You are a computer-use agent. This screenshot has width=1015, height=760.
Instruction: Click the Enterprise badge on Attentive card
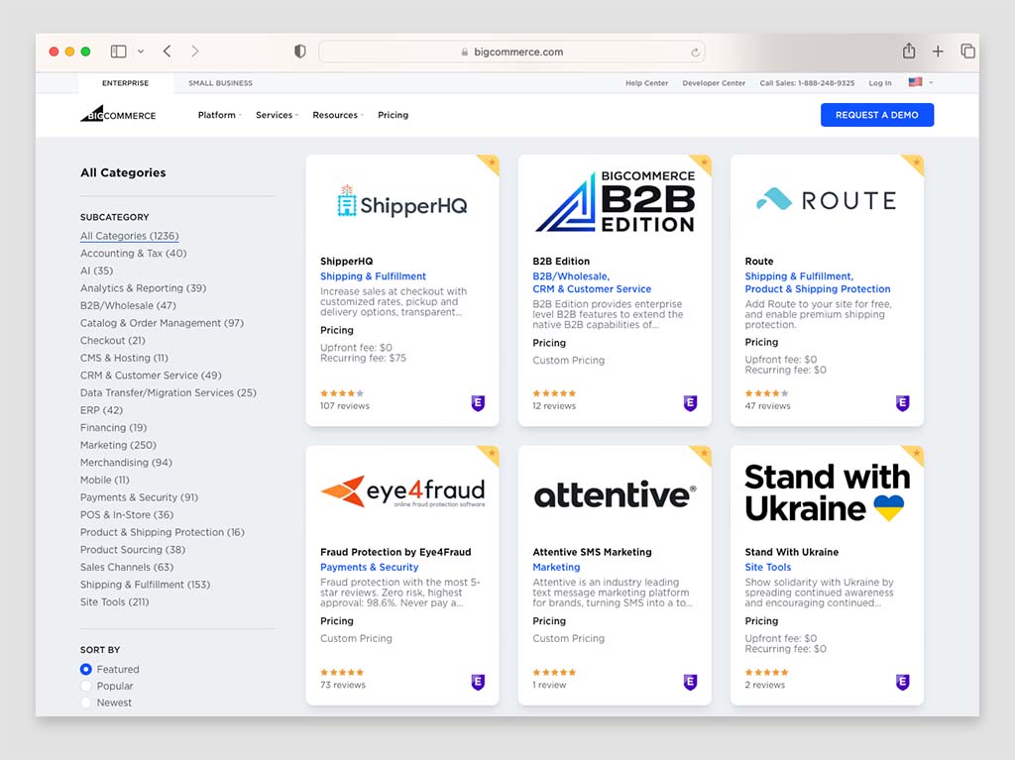pyautogui.click(x=690, y=682)
